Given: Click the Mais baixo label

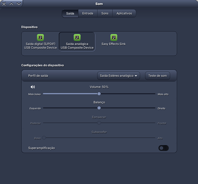Looking at the screenshot, I should click(35, 94).
